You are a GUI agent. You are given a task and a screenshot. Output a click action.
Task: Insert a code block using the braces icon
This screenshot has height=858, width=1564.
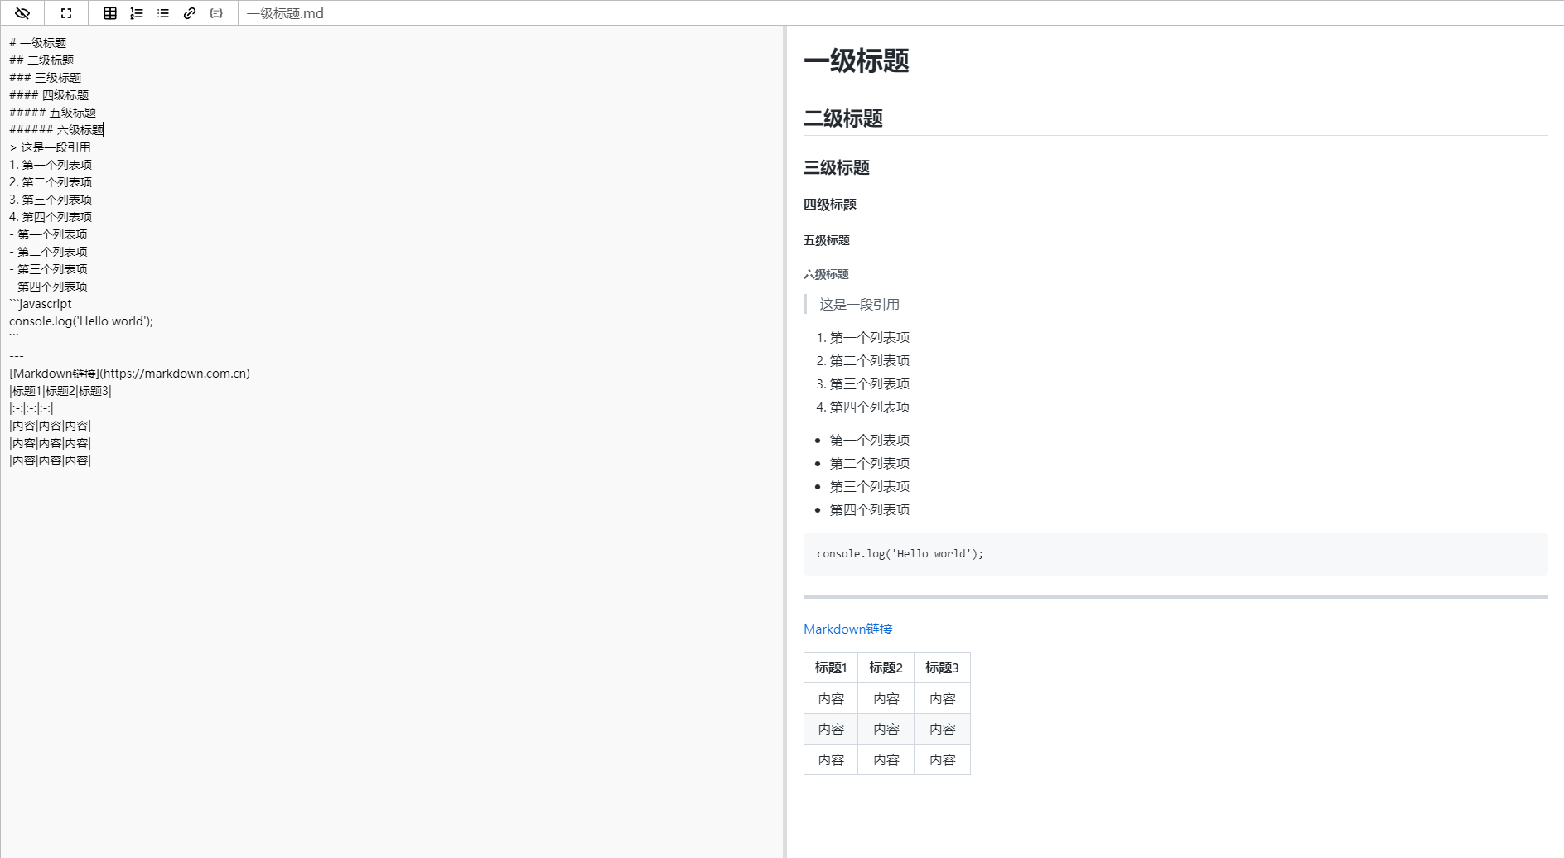216,13
